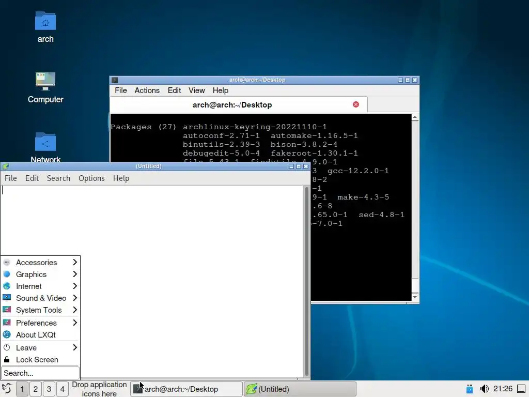Open the terminal Edit menu
This screenshot has width=529, height=397.
pyautogui.click(x=175, y=90)
